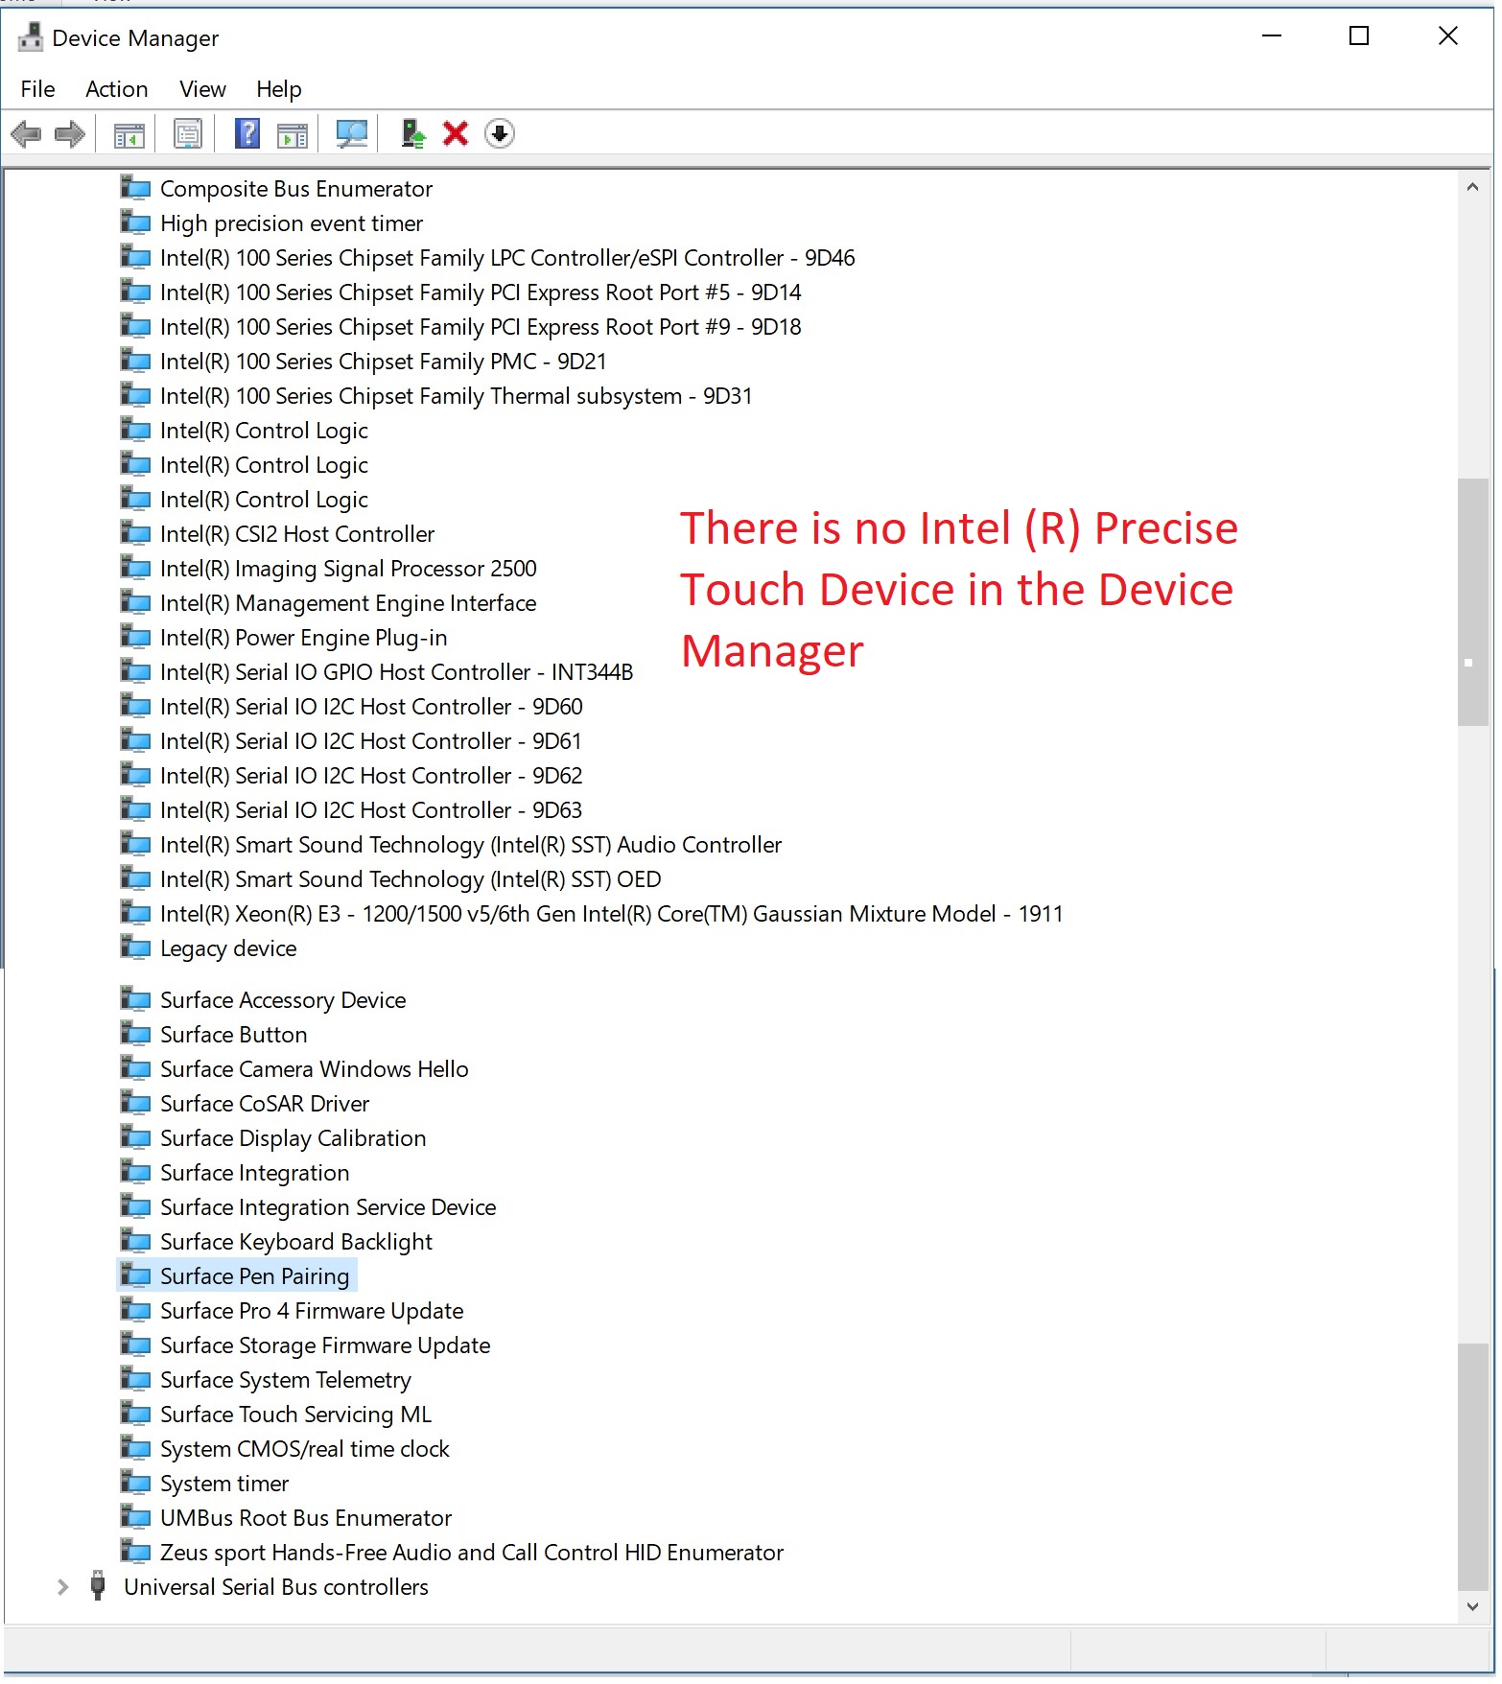Click icon beside Composite Bus Enumerator
The image size is (1502, 1684).
tap(135, 188)
